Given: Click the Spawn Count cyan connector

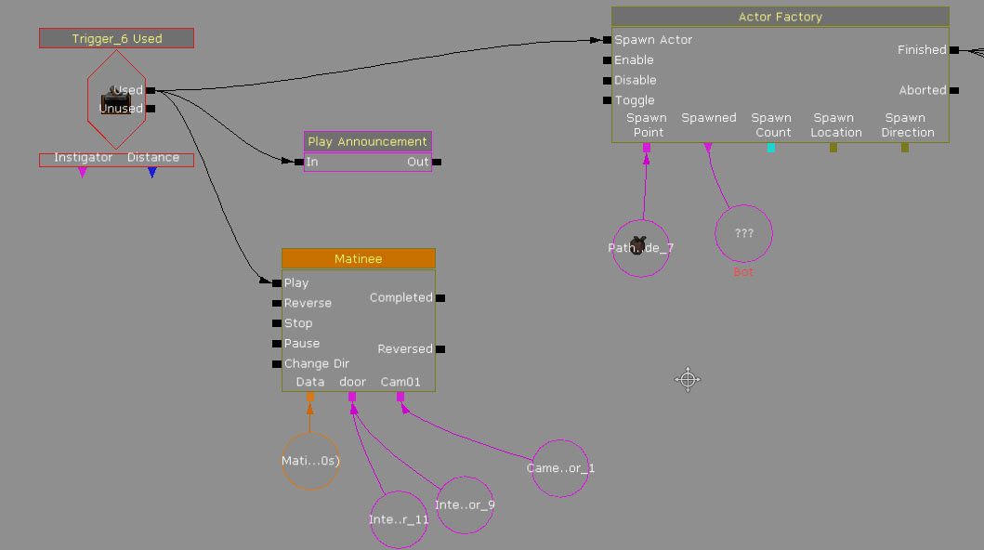Looking at the screenshot, I should coord(770,147).
